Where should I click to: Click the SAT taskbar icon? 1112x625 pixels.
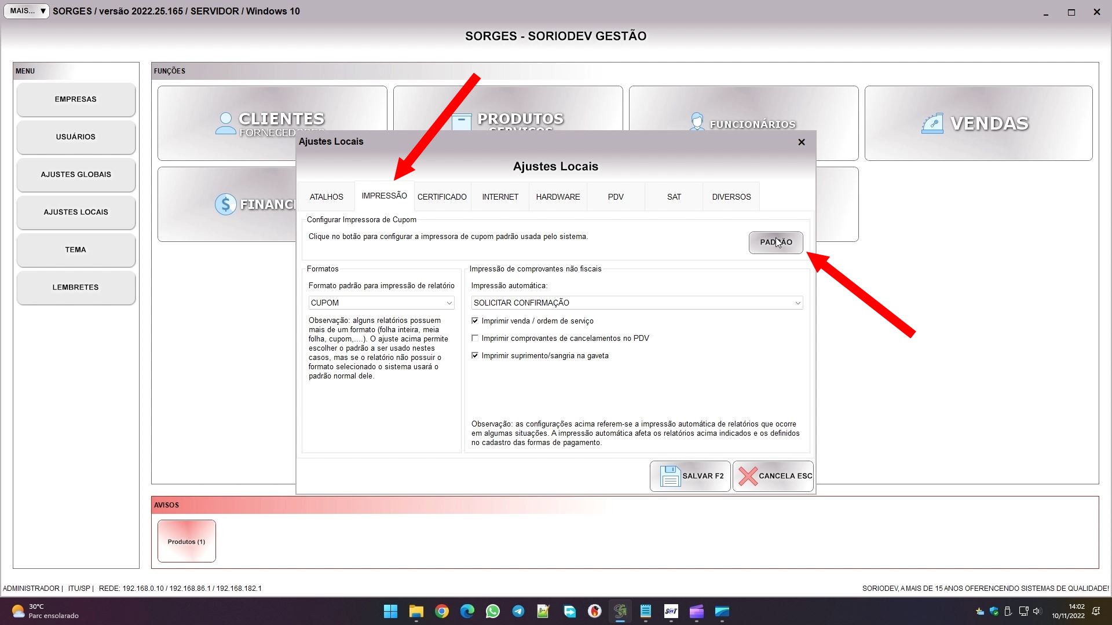coord(671,611)
